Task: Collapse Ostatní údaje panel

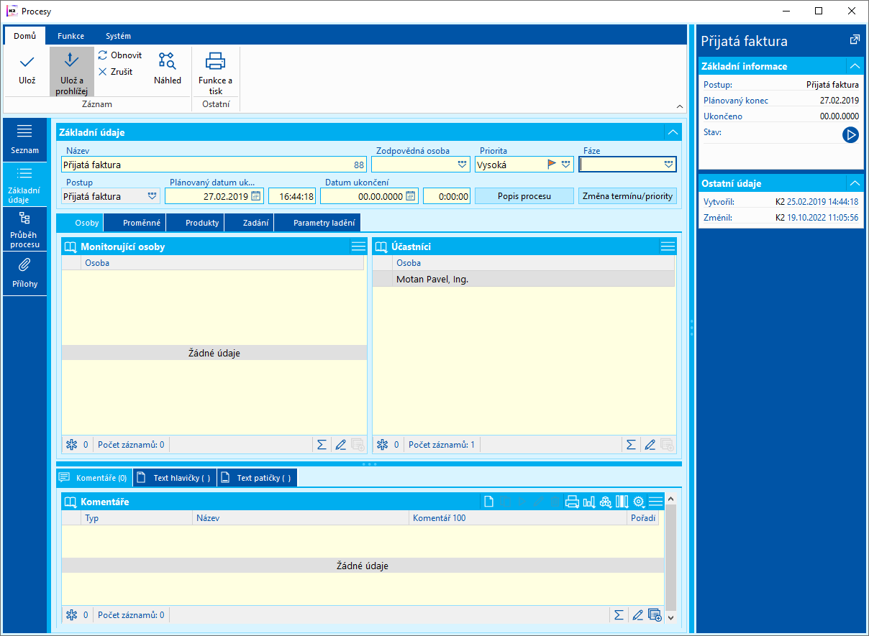Action: click(854, 183)
